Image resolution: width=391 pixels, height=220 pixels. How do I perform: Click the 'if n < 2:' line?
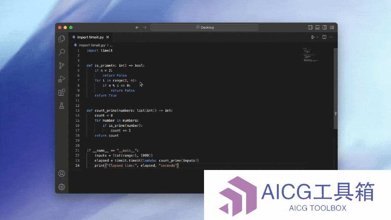[104, 70]
